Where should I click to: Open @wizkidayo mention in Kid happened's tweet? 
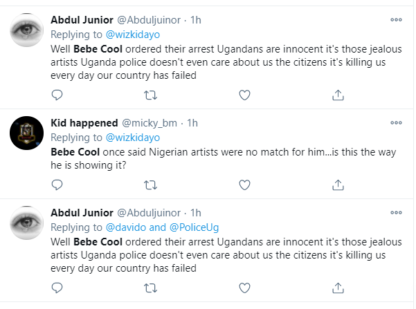click(128, 137)
